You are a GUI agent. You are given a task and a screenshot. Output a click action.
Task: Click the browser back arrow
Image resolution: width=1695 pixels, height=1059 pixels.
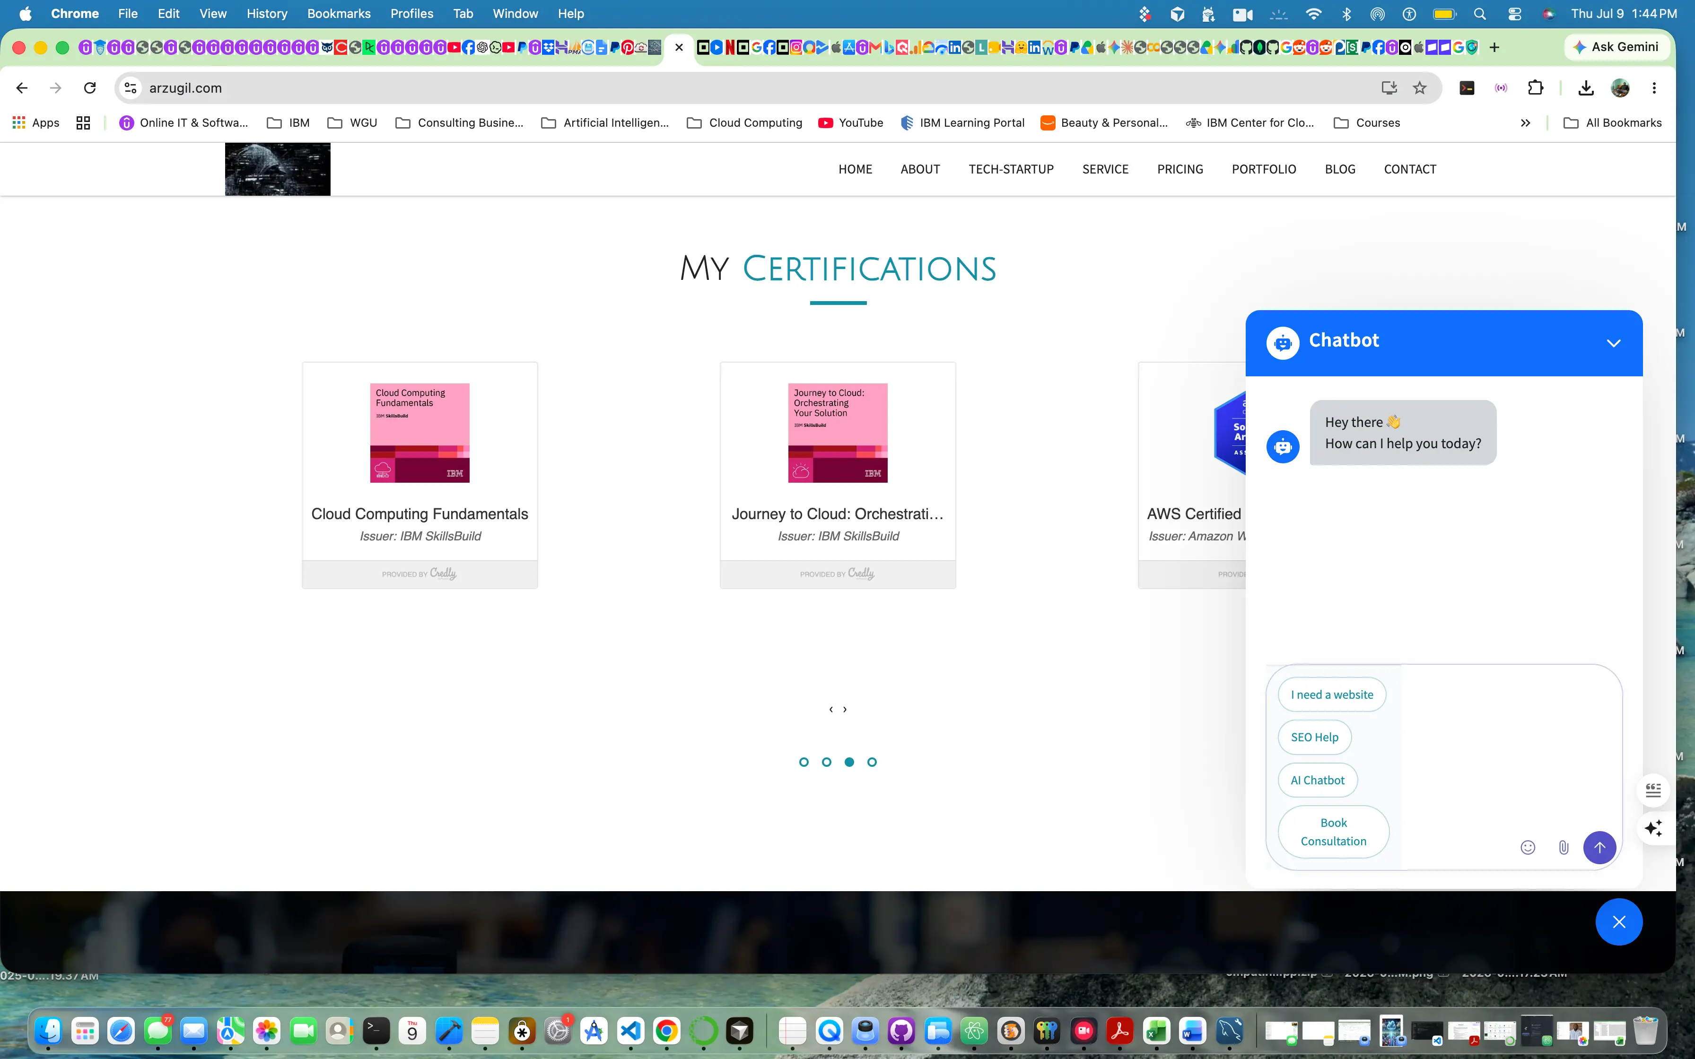pos(22,87)
